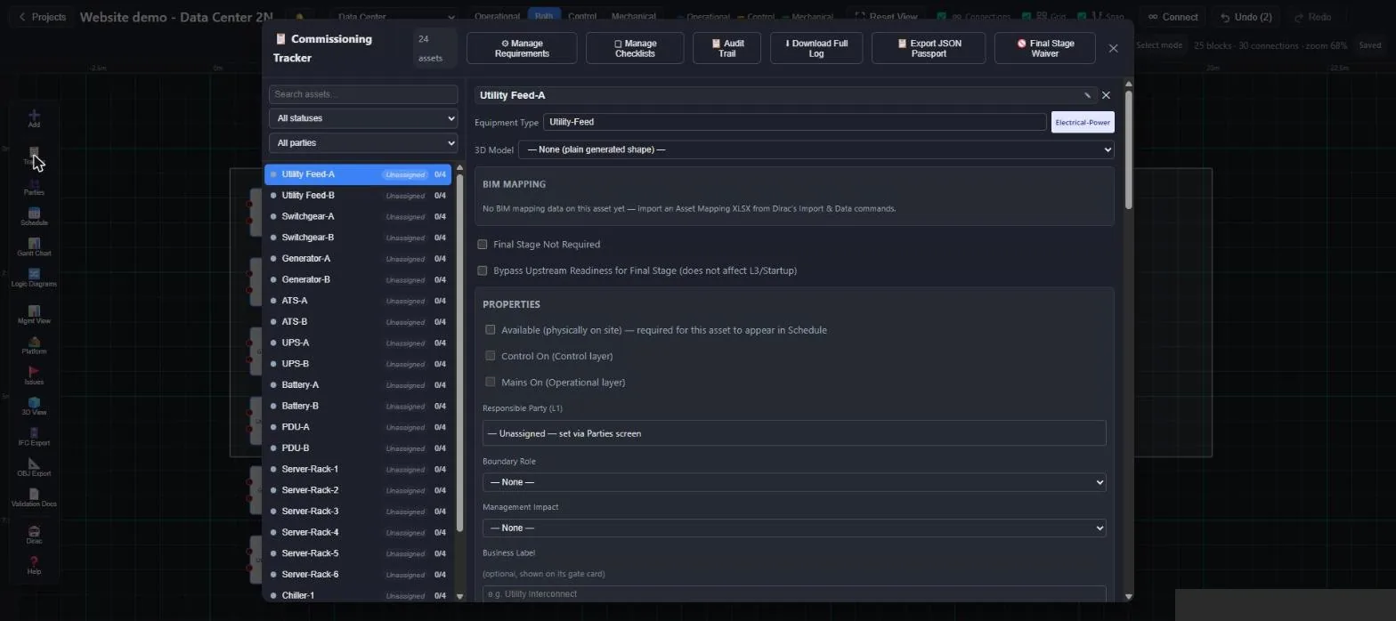1396x621 pixels.
Task: Open the 3D Model dropdown
Action: tap(816, 149)
